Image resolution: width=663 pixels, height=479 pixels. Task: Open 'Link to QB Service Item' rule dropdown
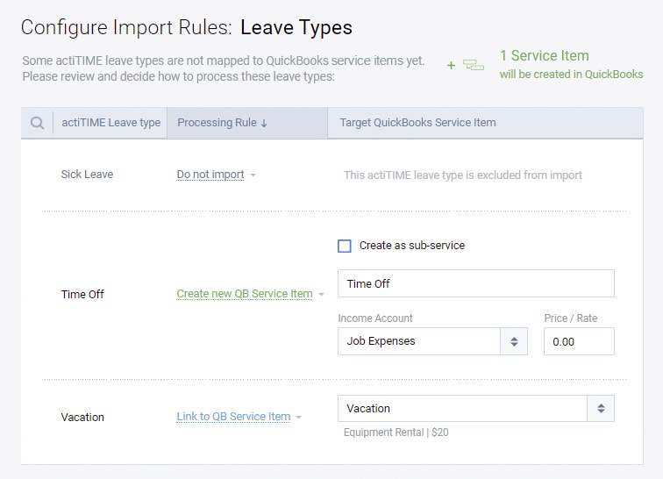point(239,417)
